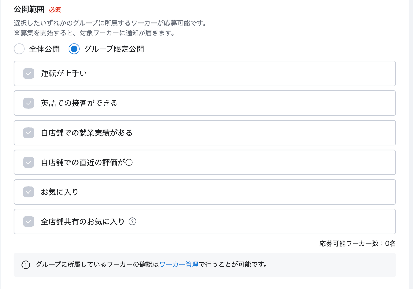Screen dimensions: 413x289
Task: Click the 応募可能ワーカー数 count text
Action: (357, 243)
